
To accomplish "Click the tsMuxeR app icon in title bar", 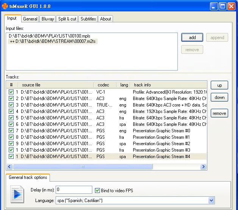I will (5, 6).
